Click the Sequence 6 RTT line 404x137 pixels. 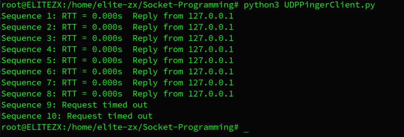(117, 72)
